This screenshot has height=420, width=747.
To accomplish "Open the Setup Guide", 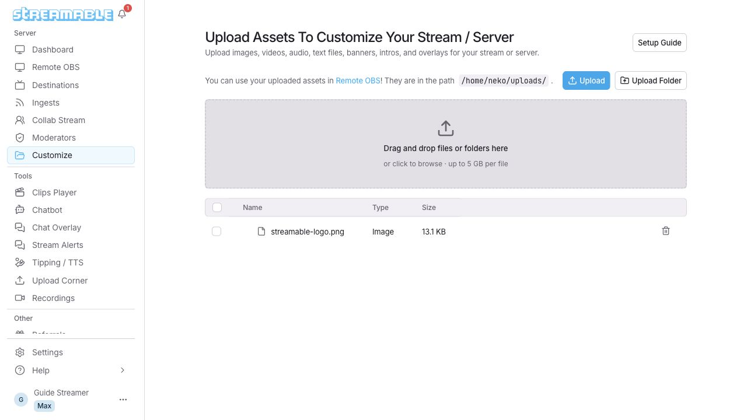I will [659, 43].
